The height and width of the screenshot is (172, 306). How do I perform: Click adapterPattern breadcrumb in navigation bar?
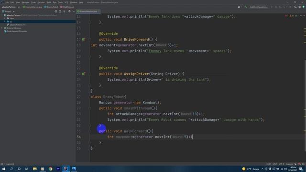[x=9, y=7]
